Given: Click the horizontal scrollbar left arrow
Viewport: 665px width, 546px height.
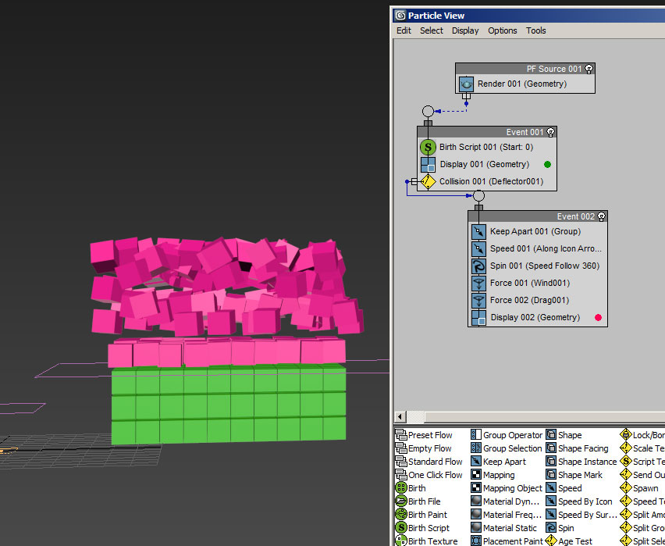Looking at the screenshot, I should [401, 416].
